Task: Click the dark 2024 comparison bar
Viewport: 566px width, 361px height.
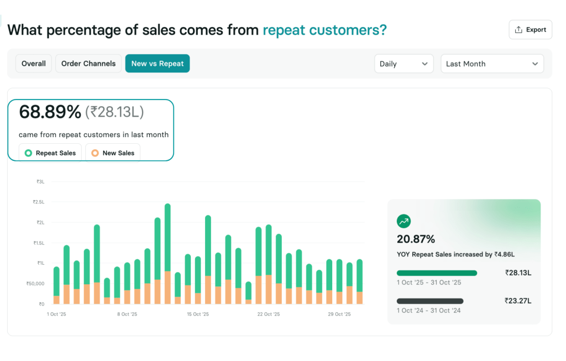Action: (x=430, y=301)
